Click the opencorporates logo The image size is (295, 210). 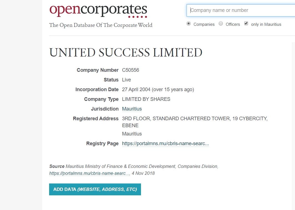pos(98,10)
